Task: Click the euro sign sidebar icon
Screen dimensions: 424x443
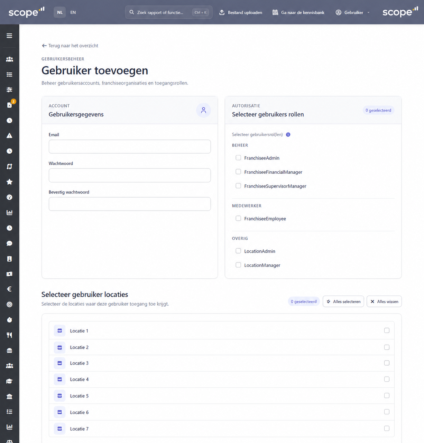Action: click(x=9, y=289)
